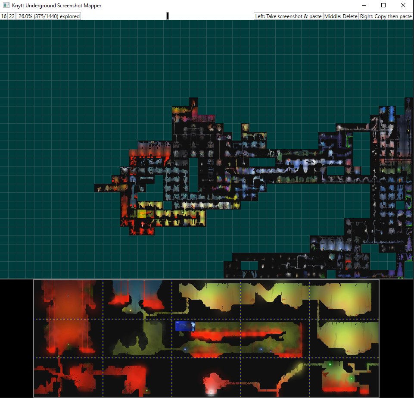Click the Knytt Underground app icon in title bar

tap(6, 5)
